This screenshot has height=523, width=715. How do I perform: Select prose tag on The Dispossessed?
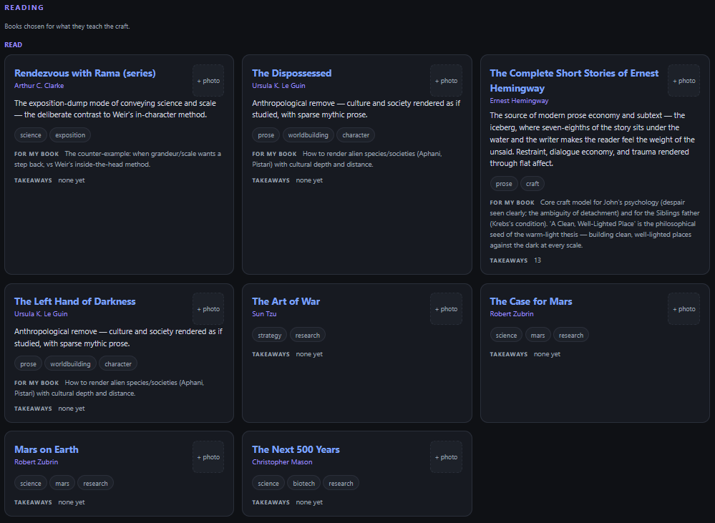click(x=266, y=135)
